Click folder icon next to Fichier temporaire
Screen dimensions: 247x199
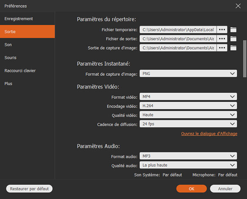pyautogui.click(x=233, y=30)
